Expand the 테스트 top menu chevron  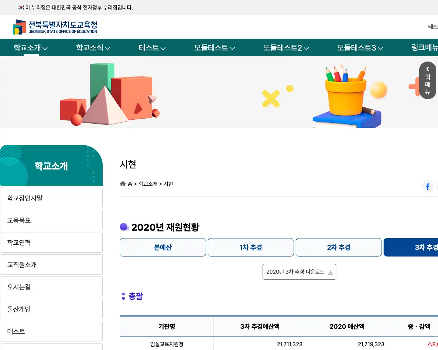click(x=163, y=49)
